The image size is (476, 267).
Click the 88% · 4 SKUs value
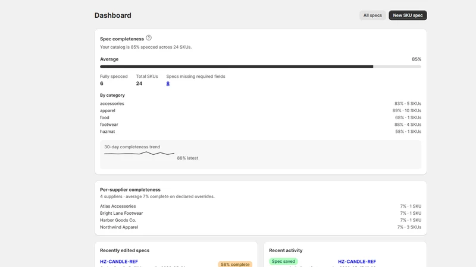[x=408, y=125]
